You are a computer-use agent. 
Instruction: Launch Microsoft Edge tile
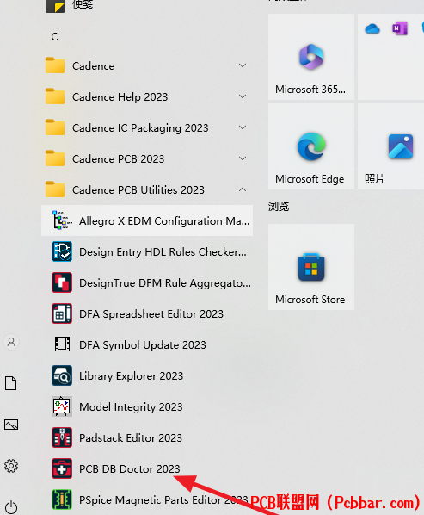(311, 146)
